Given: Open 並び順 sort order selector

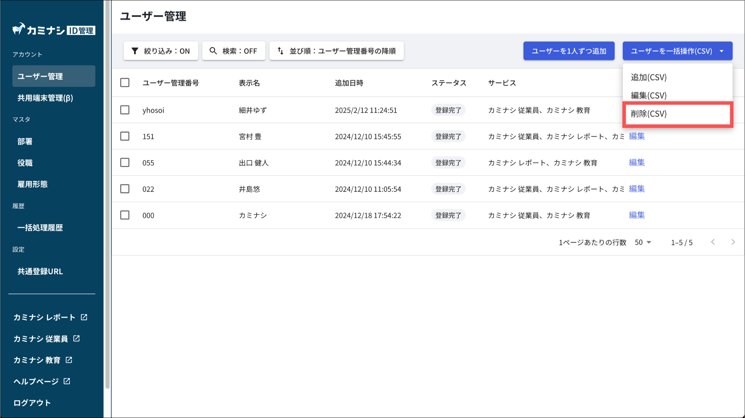Looking at the screenshot, I should coord(336,51).
